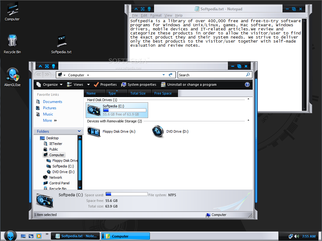
Task: Open Music favorite link
Action: [48, 114]
